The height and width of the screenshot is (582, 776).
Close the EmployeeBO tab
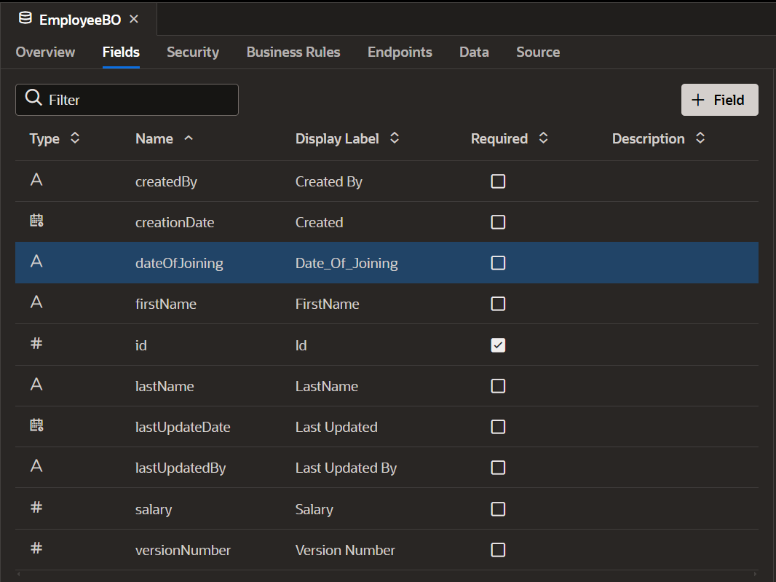tap(134, 19)
